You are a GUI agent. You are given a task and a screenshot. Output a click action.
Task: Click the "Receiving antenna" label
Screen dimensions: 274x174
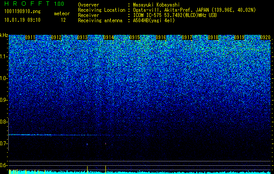click(x=100, y=20)
